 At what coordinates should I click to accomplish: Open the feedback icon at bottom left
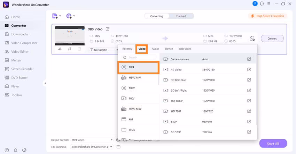(x=24, y=150)
